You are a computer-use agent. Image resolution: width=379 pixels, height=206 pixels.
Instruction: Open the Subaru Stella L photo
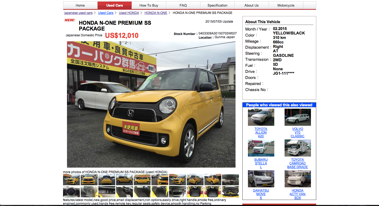pyautogui.click(x=261, y=148)
